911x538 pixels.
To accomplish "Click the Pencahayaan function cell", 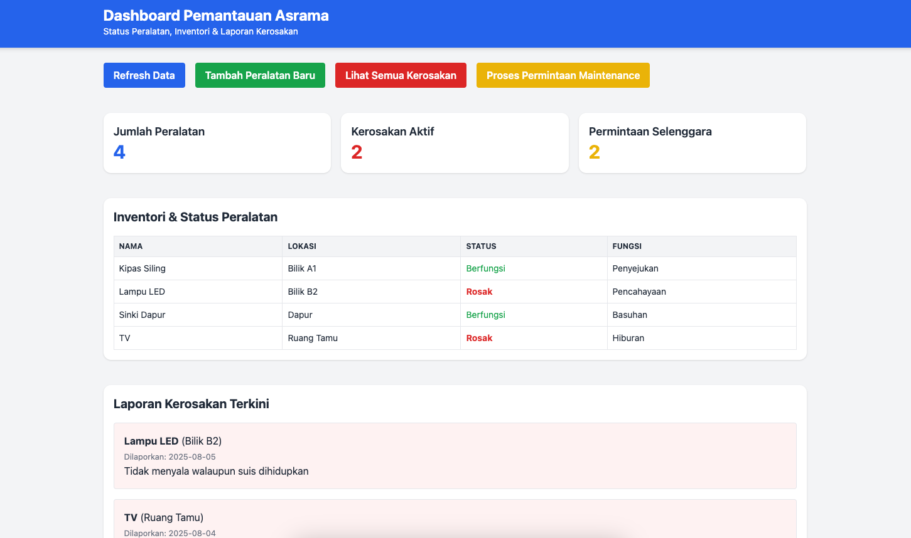I will point(701,292).
